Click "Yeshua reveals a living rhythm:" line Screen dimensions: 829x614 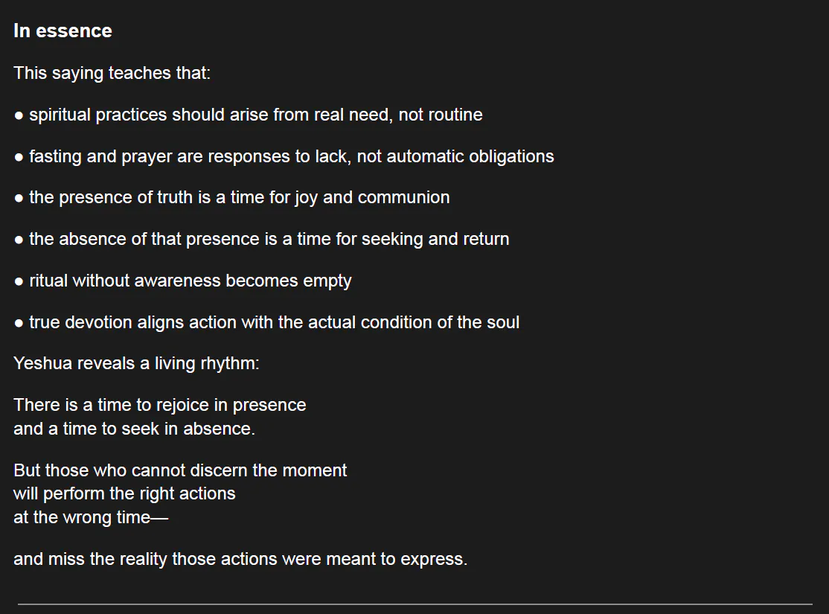point(136,364)
